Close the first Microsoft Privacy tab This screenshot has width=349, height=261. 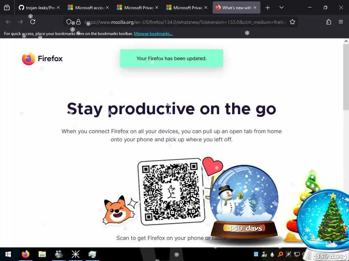tap(157, 7)
